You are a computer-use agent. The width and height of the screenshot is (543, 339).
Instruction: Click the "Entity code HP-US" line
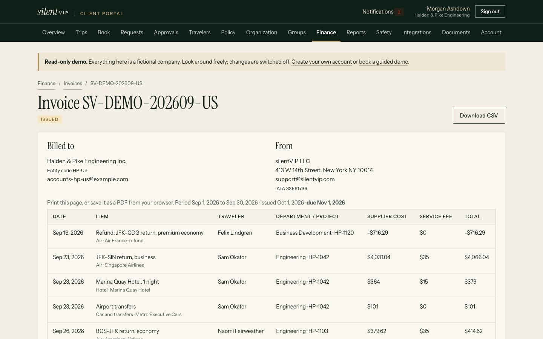pos(67,171)
